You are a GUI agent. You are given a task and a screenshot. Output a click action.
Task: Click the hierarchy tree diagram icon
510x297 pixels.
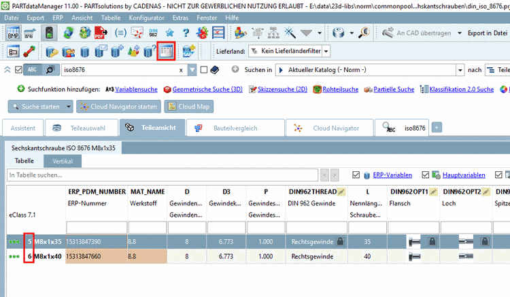coord(273,33)
